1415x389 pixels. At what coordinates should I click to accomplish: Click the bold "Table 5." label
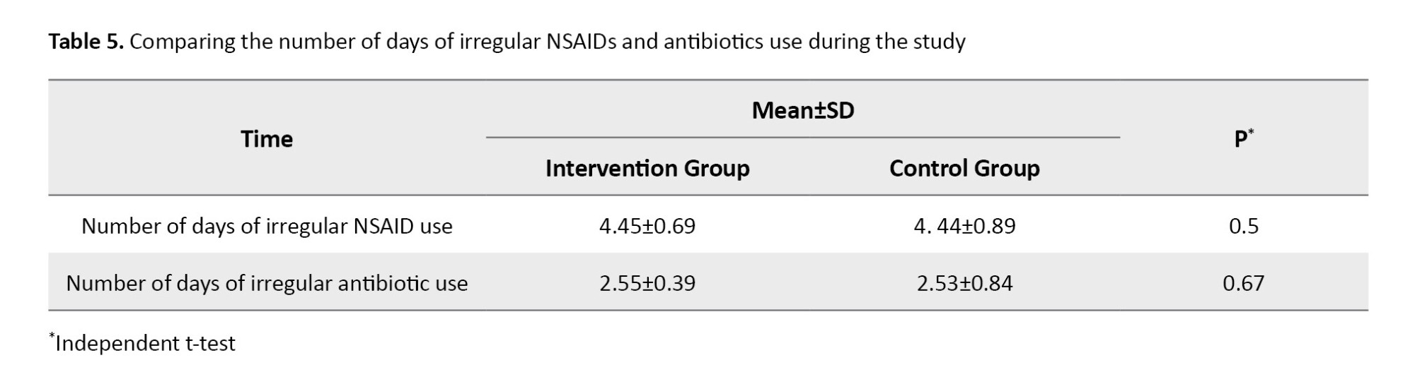(x=86, y=42)
